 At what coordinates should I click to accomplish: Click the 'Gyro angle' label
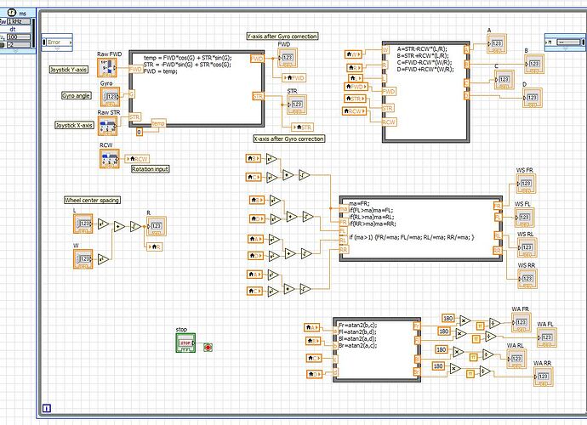[76, 96]
